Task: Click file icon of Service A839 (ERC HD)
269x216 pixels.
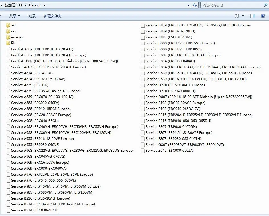Action: click(8, 85)
